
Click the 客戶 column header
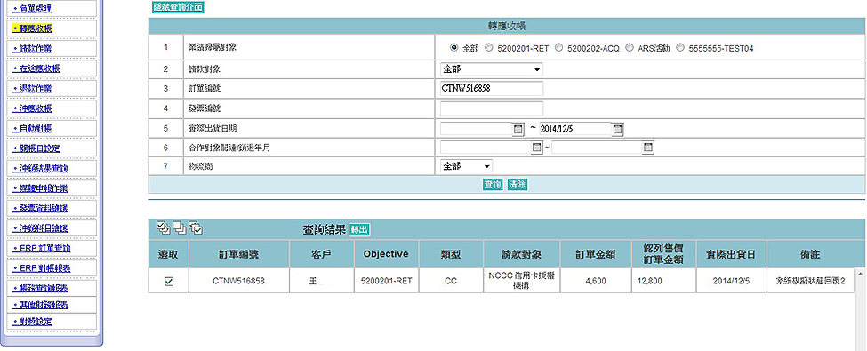tap(322, 254)
